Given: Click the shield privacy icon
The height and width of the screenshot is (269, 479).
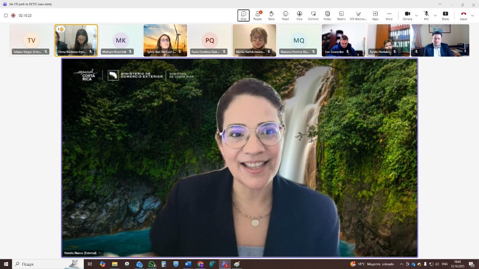Looking at the screenshot, I should point(6,16).
